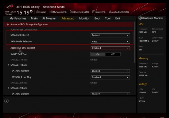This screenshot has width=169, height=118.
Task: Click Advanced\PCH Storage Configuration breadcrumb
Action: click(x=29, y=24)
